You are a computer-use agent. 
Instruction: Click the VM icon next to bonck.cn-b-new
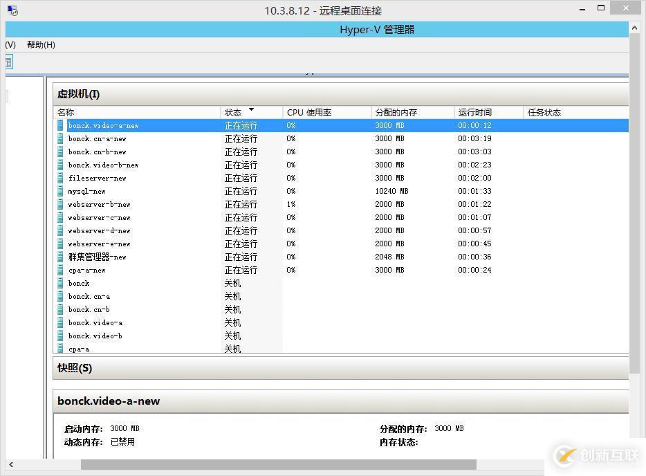[61, 152]
